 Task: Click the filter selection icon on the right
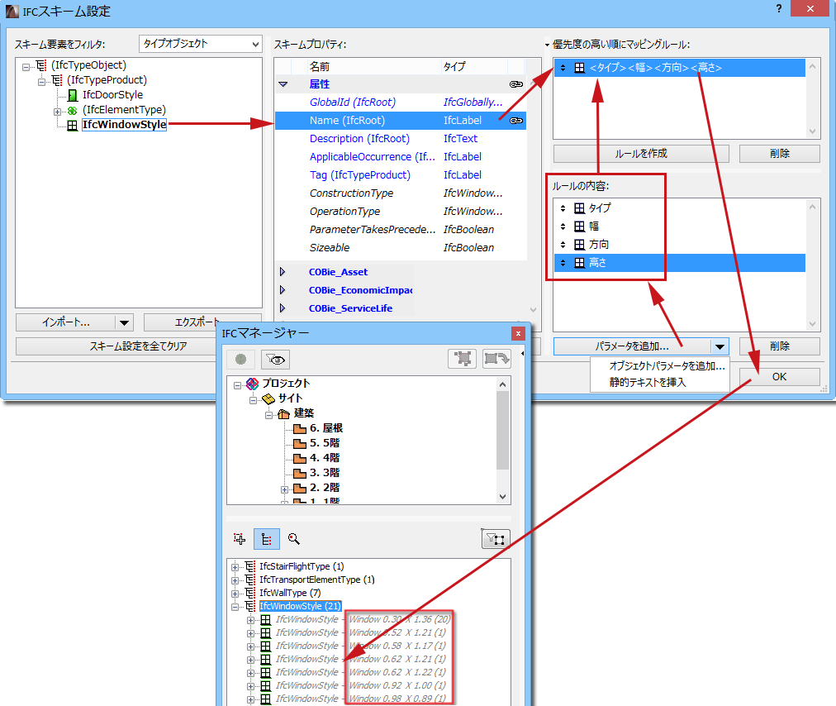point(495,538)
